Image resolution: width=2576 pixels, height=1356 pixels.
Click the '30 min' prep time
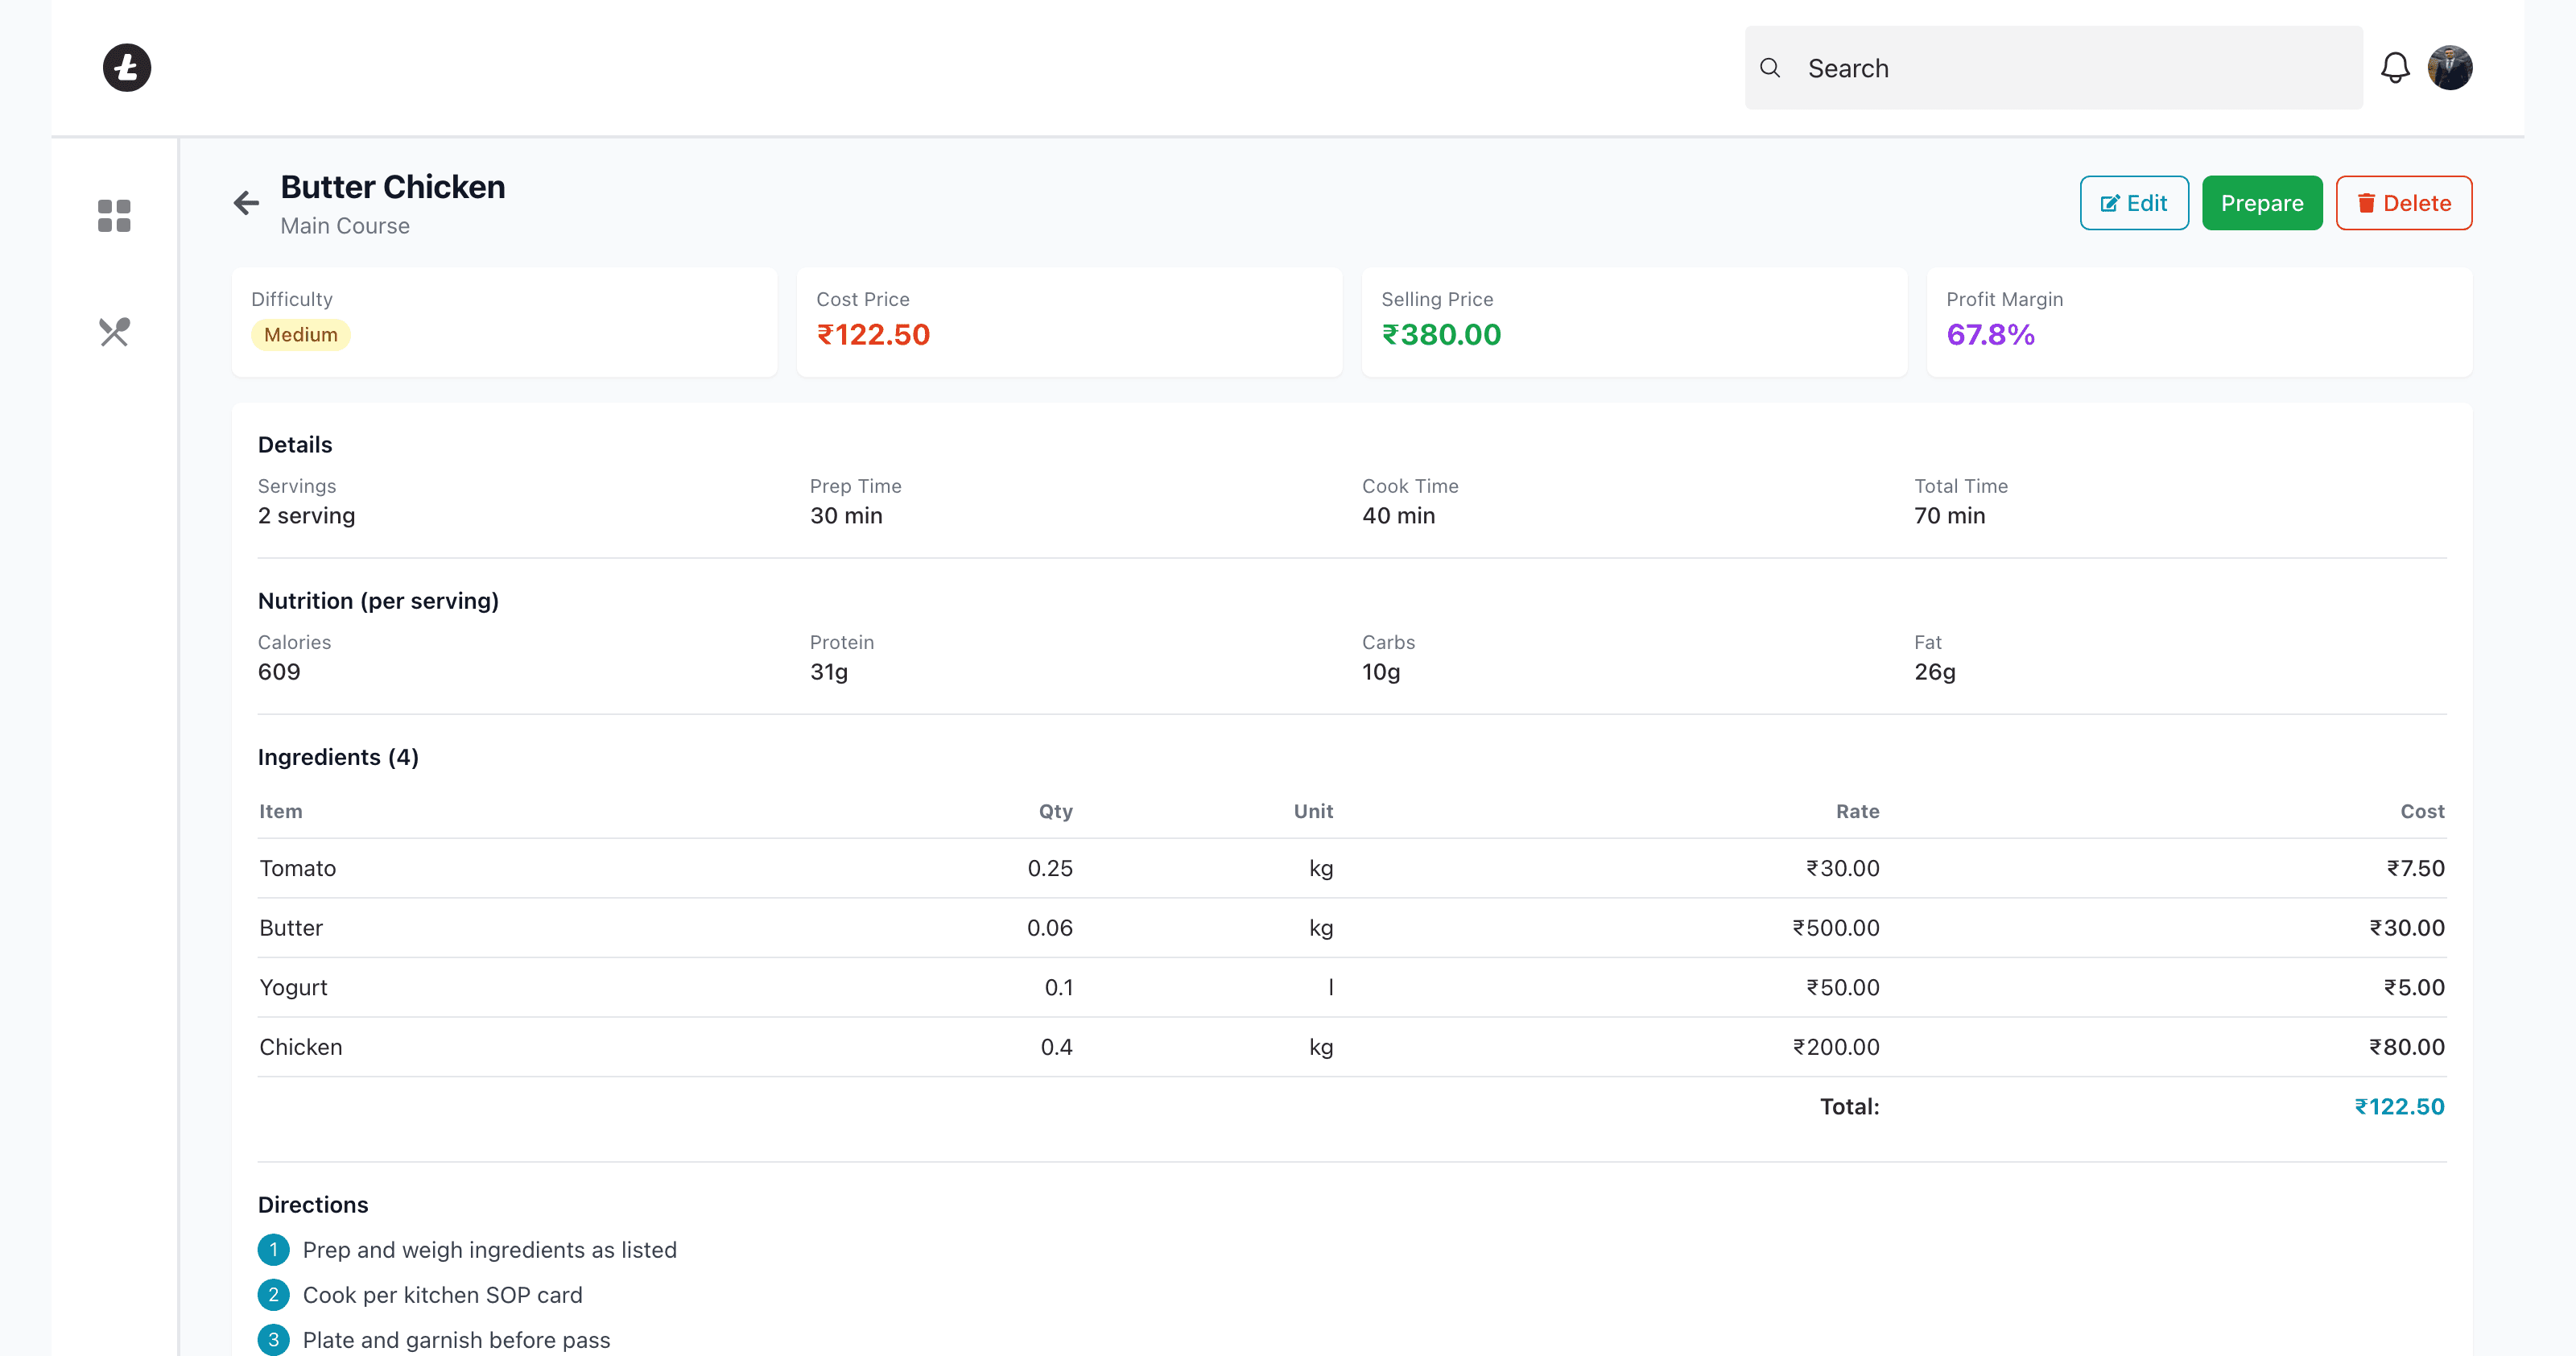coord(846,516)
